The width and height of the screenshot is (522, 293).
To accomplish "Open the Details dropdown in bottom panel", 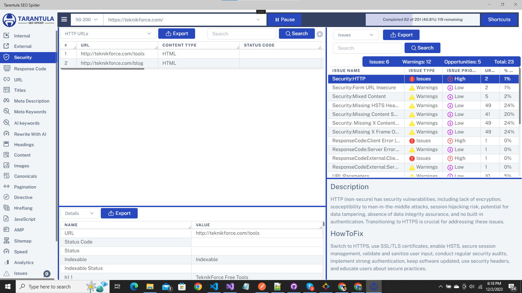I will pyautogui.click(x=79, y=213).
